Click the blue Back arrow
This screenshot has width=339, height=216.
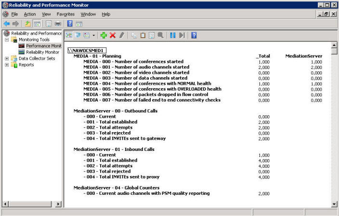point(7,24)
